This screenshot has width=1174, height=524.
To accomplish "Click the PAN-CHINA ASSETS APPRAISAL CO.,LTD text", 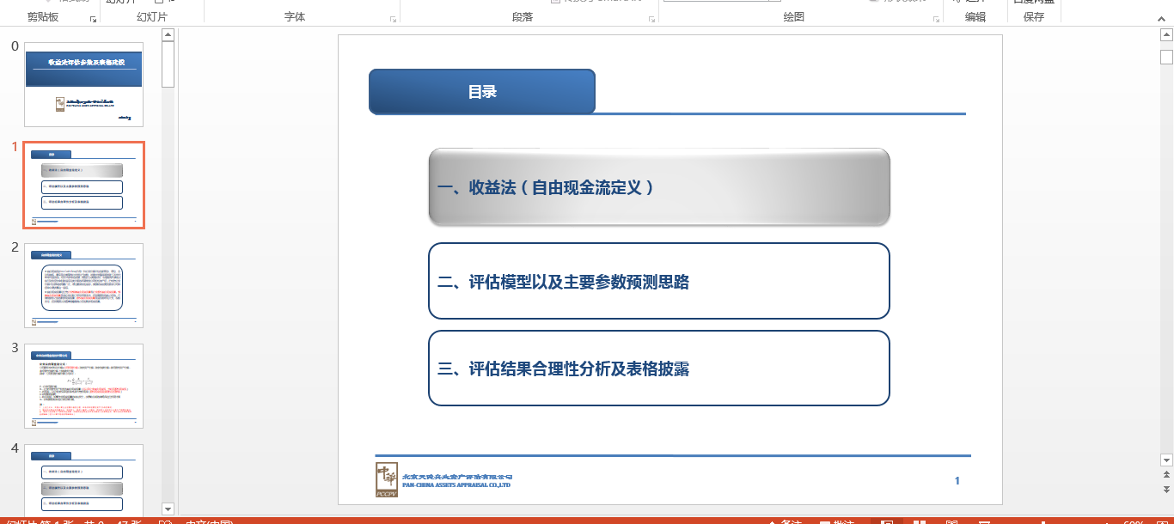I will click(456, 485).
